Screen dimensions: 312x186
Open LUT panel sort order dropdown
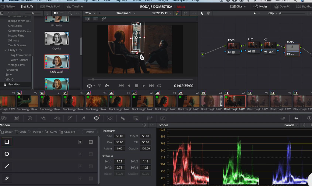tap(47, 13)
